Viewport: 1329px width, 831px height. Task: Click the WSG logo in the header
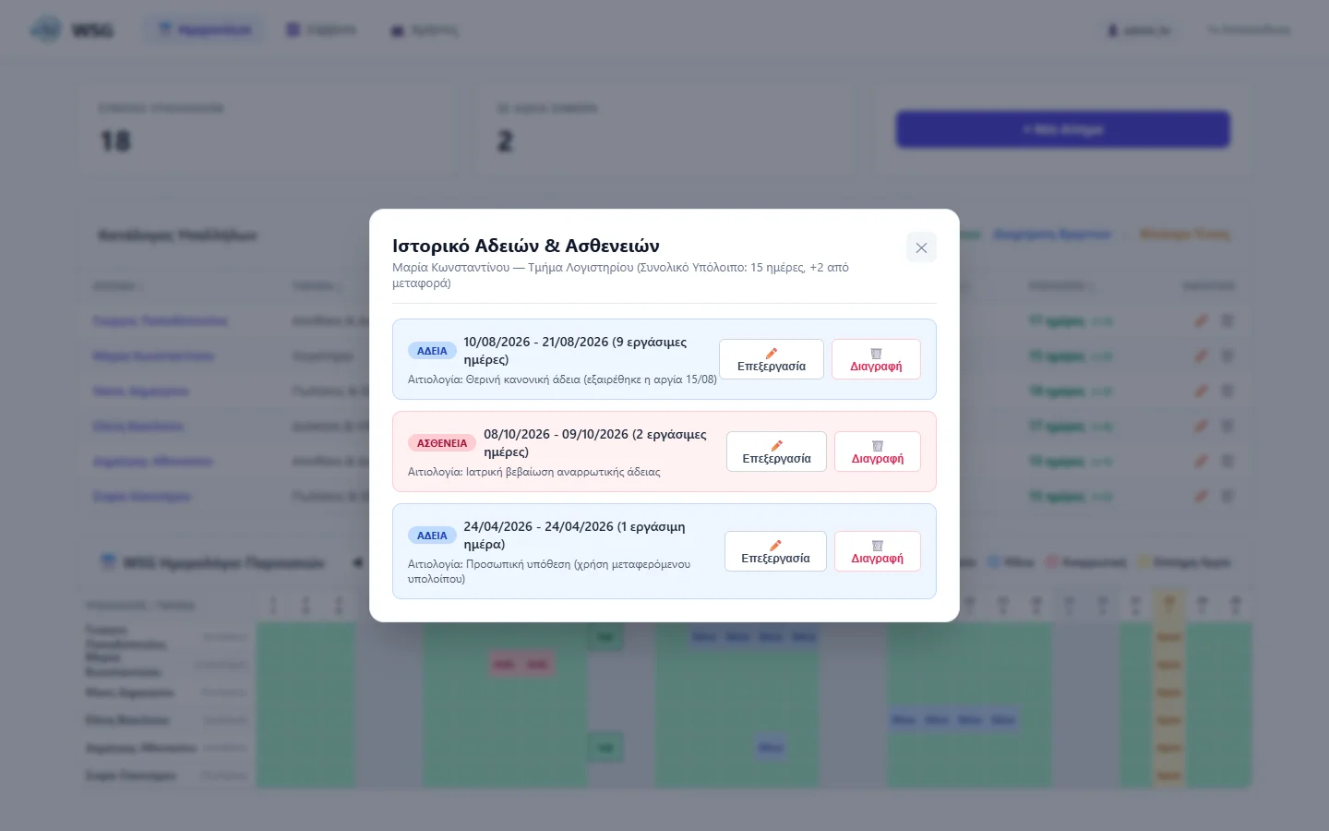[72, 30]
